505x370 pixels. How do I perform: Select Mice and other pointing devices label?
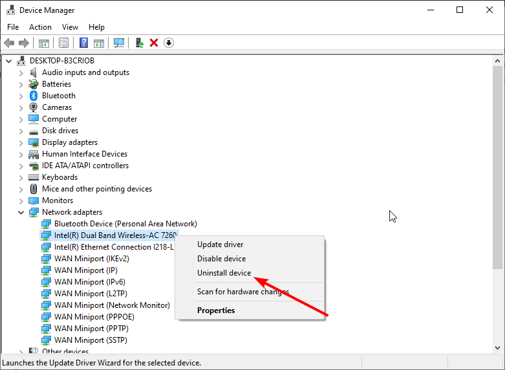97,189
